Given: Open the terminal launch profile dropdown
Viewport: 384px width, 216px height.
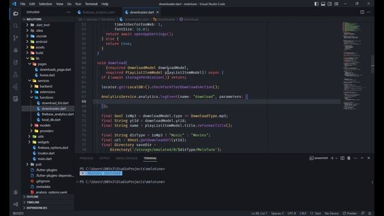Looking at the screenshot, I should point(336,158).
